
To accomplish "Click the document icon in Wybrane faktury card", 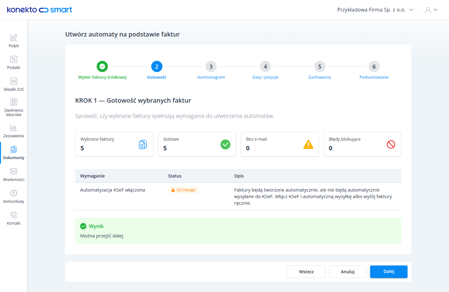I will 143,144.
